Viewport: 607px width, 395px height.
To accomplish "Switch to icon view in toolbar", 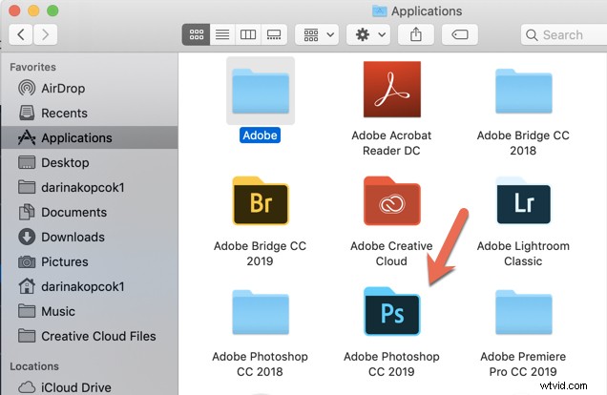I will [x=197, y=34].
